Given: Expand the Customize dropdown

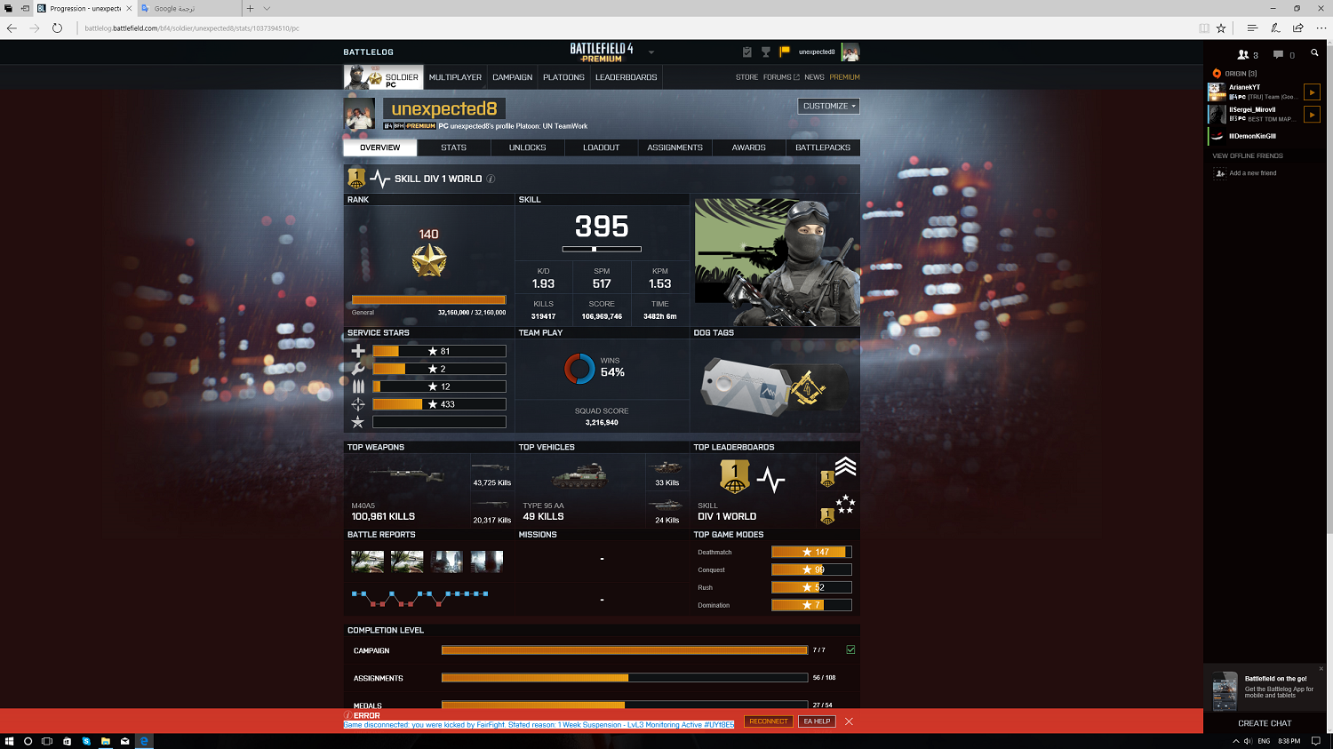Looking at the screenshot, I should 829,106.
